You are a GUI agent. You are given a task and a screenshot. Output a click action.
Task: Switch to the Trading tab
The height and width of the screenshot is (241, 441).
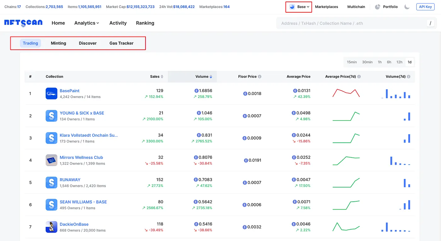point(30,43)
